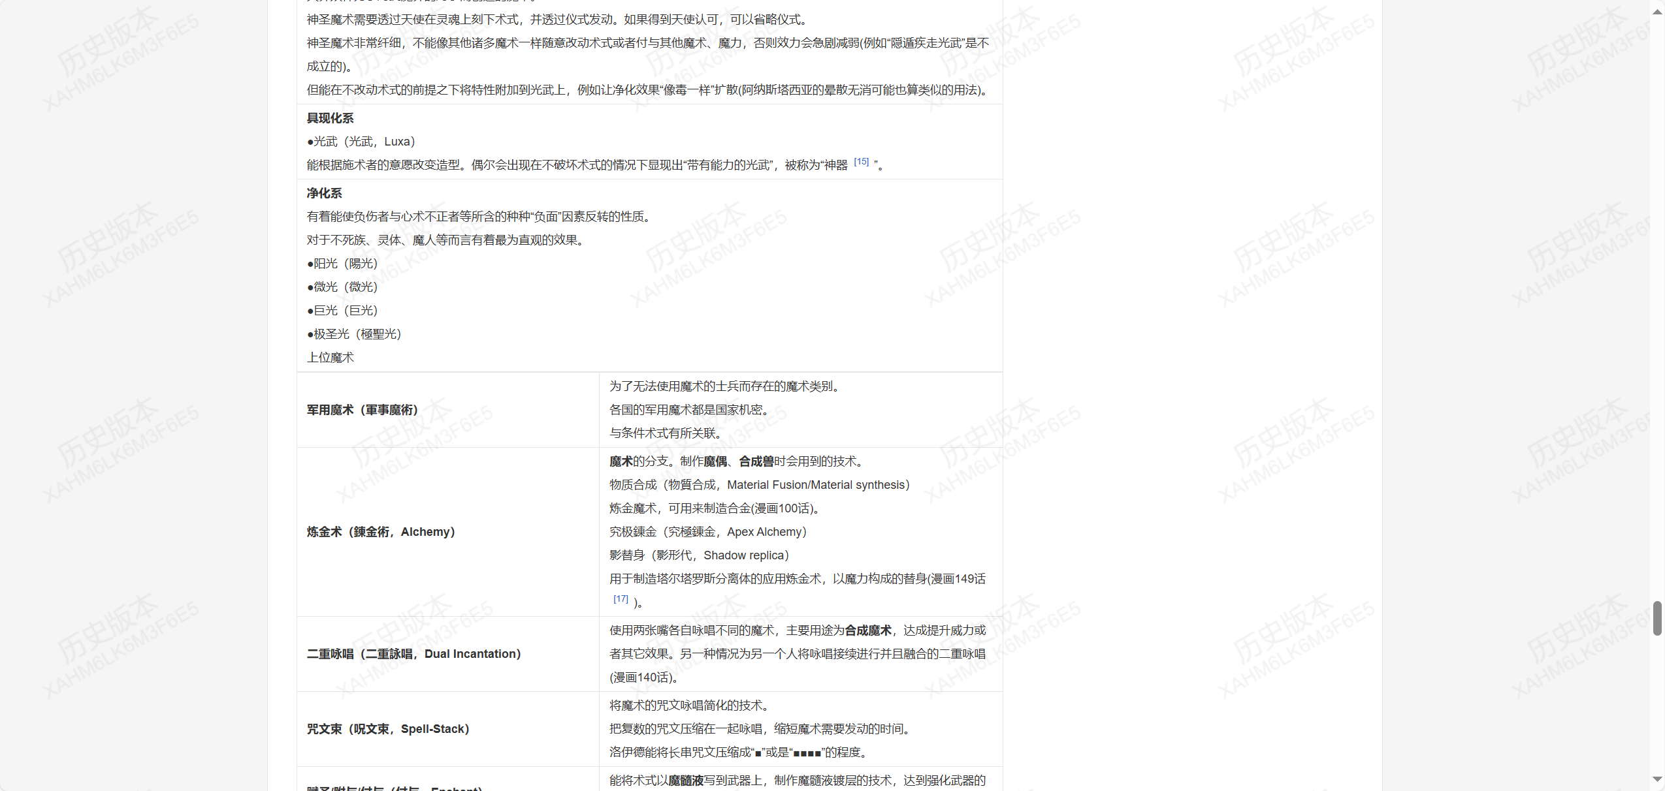Click 神圣魔术需要透过天使 sentence
Image resolution: width=1665 pixels, height=791 pixels.
pyautogui.click(x=560, y=20)
